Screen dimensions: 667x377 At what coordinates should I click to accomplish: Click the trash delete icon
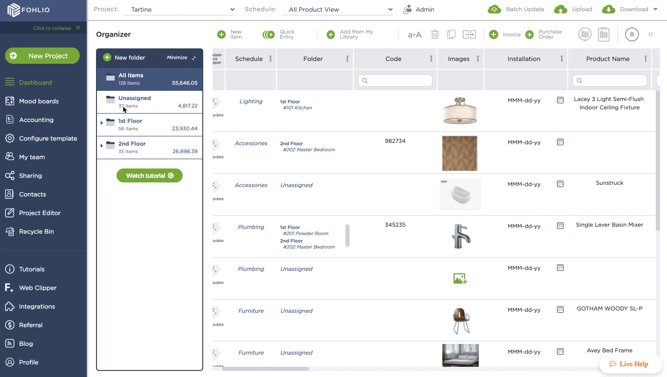point(435,34)
